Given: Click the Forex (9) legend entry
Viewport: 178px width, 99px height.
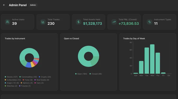Looking at the screenshot, I should 27,80.
